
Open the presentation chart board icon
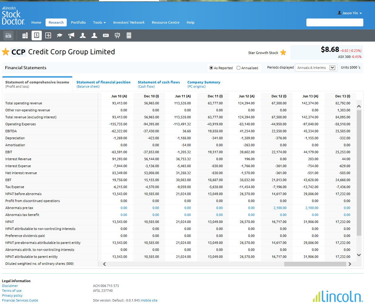[x=117, y=35]
